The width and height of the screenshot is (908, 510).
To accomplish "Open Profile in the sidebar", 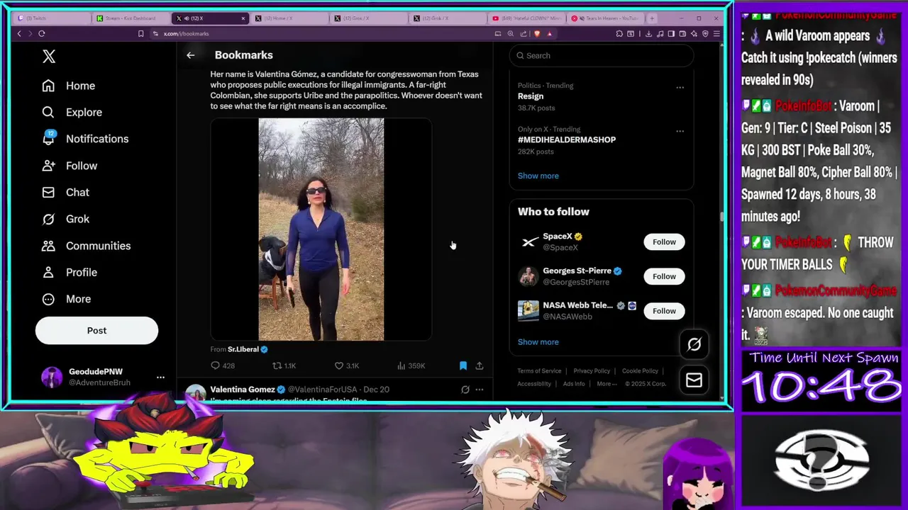I will (70, 272).
